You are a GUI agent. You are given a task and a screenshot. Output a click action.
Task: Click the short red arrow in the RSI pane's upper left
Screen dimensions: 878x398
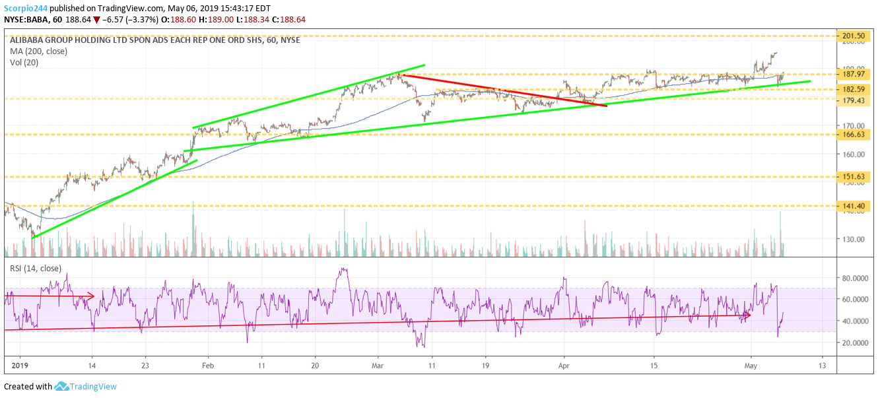[50, 296]
